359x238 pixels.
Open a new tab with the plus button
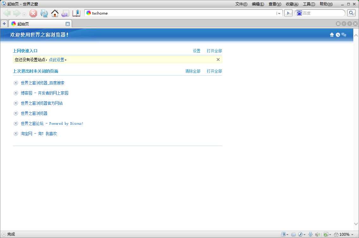(4, 23)
